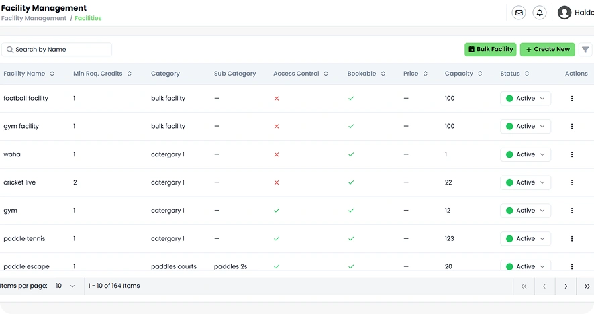
Task: Open Status dropdown for waha
Action: point(526,154)
